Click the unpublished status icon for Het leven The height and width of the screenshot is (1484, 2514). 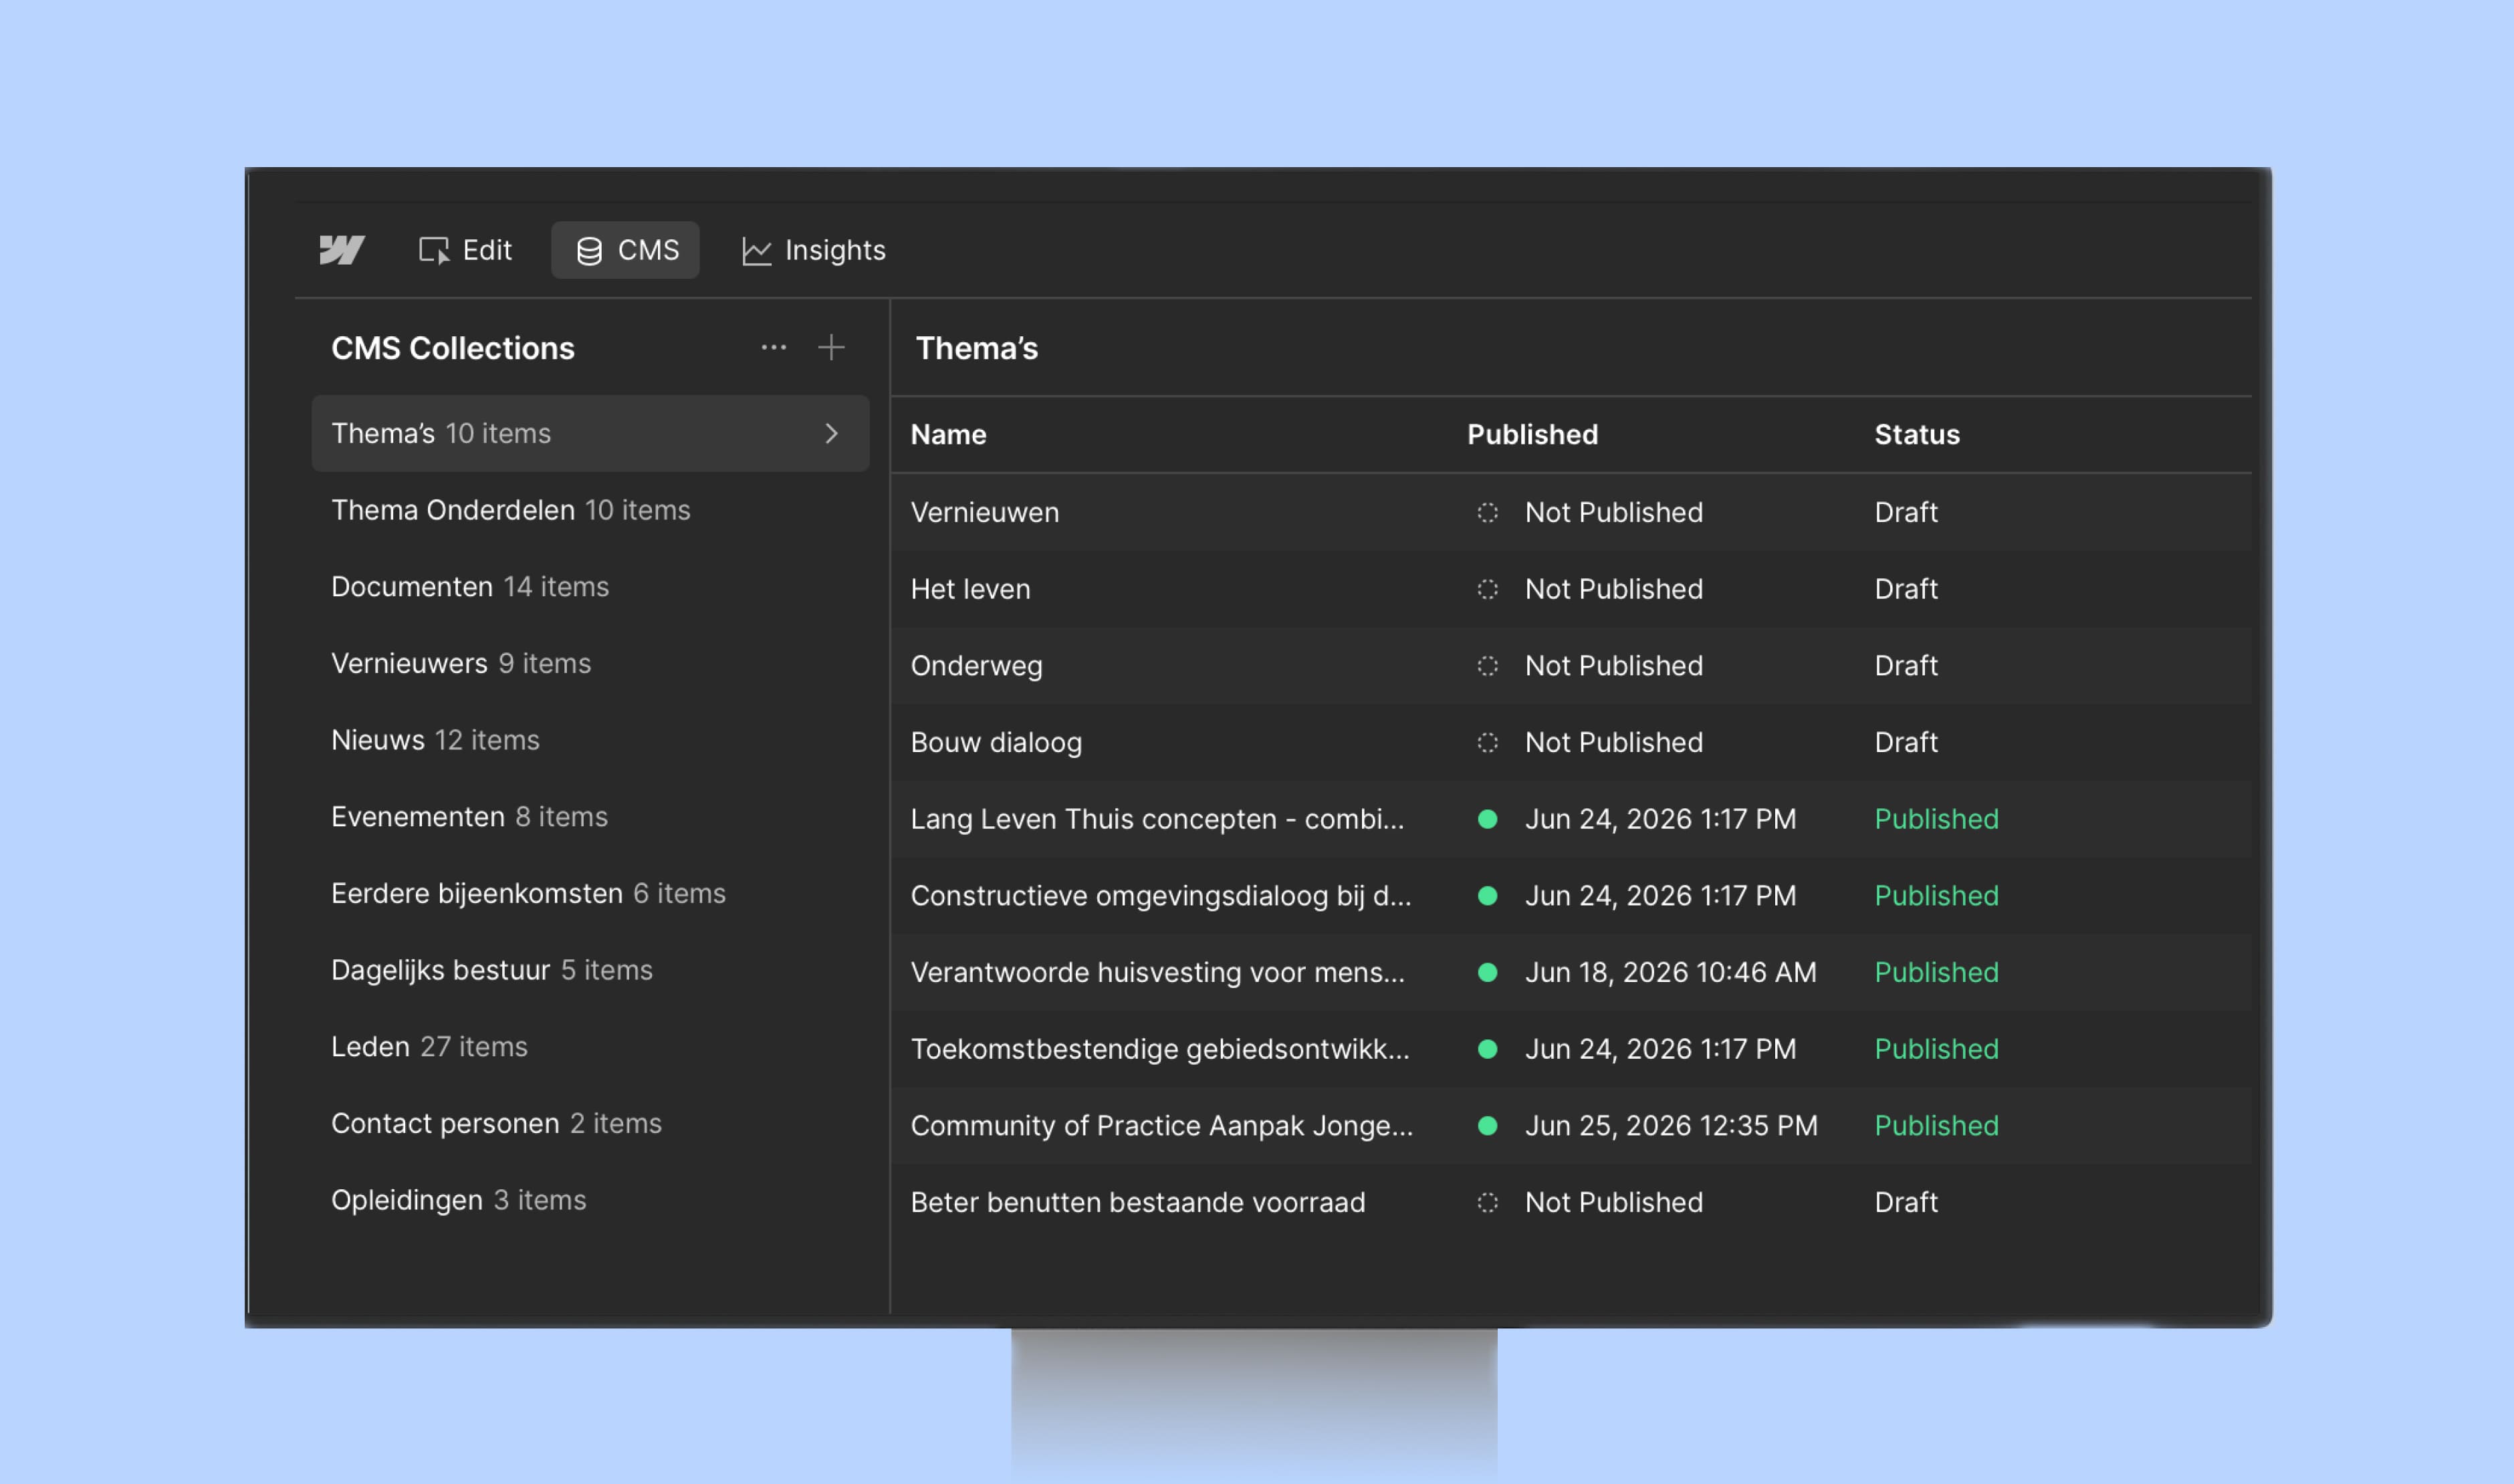pyautogui.click(x=1487, y=589)
